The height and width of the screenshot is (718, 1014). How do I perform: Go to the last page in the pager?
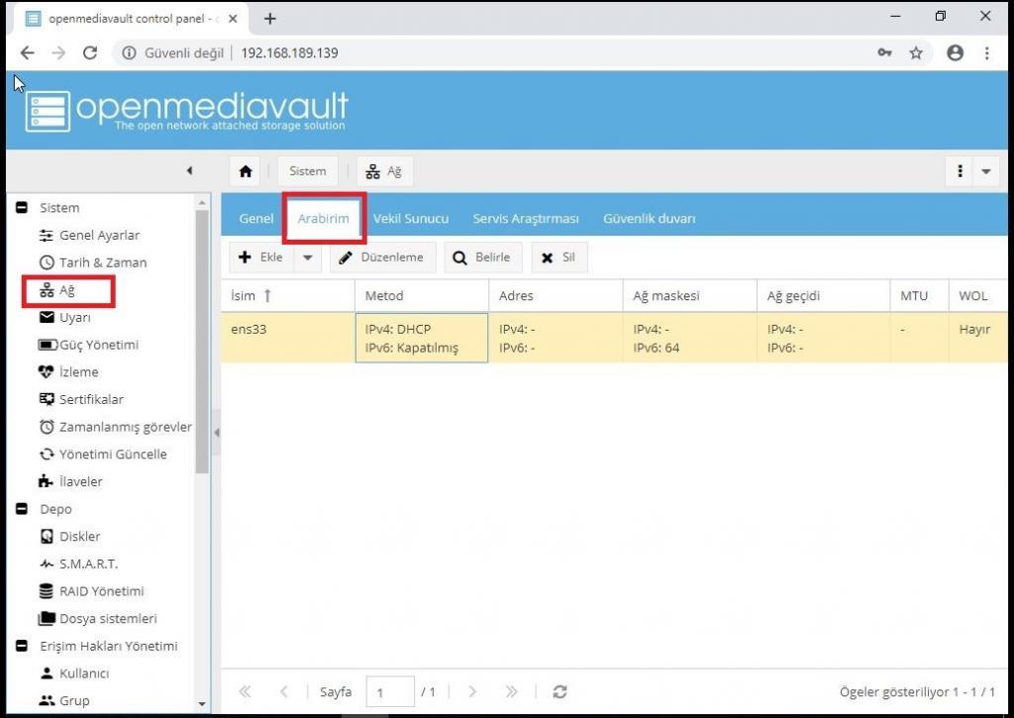512,691
